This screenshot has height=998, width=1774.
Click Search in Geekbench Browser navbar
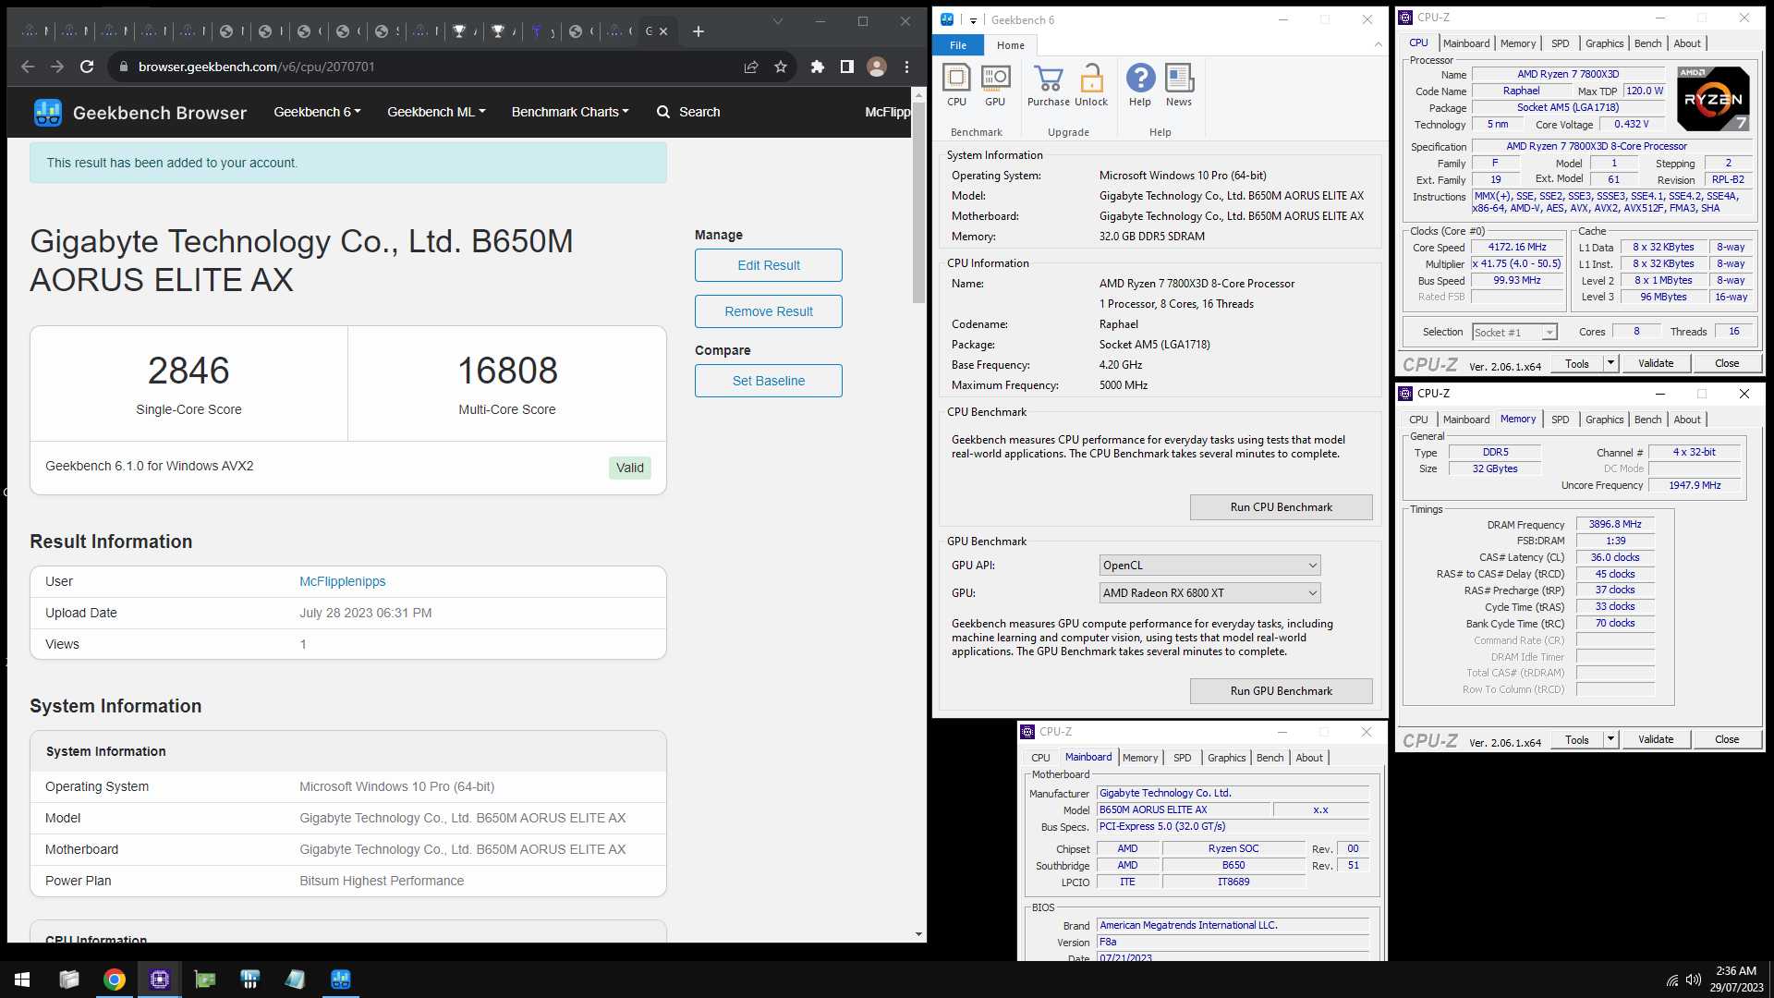point(688,112)
